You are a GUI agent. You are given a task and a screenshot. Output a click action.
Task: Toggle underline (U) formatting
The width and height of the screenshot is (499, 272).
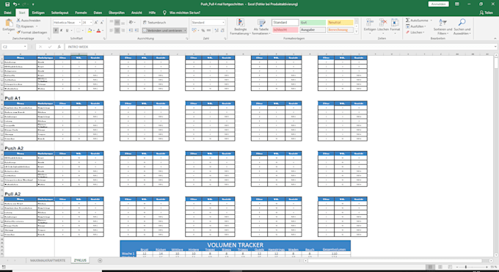click(x=67, y=31)
